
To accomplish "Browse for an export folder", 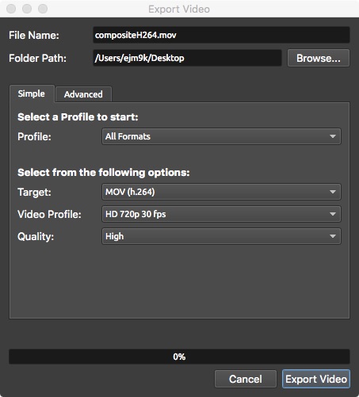I will 319,58.
